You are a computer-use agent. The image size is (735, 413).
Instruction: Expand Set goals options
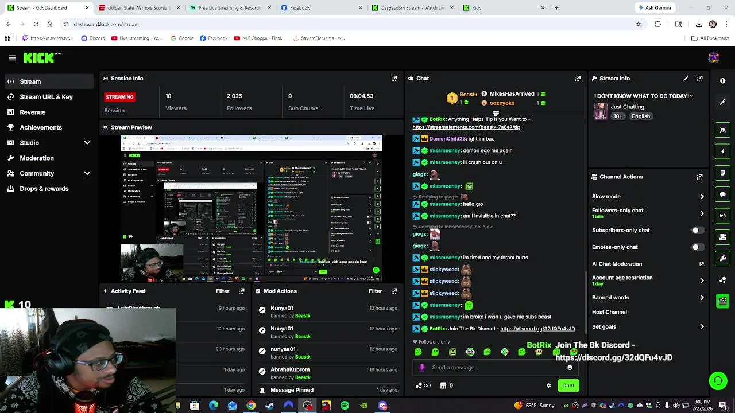(702, 327)
